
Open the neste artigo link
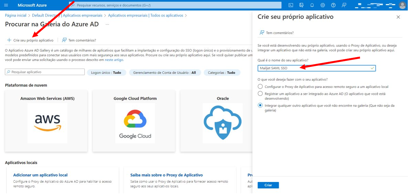pos(114,60)
